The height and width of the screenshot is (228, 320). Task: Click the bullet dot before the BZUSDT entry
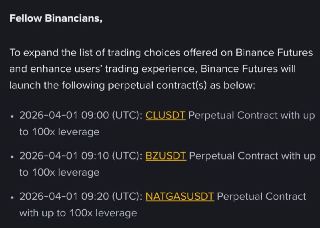point(12,157)
